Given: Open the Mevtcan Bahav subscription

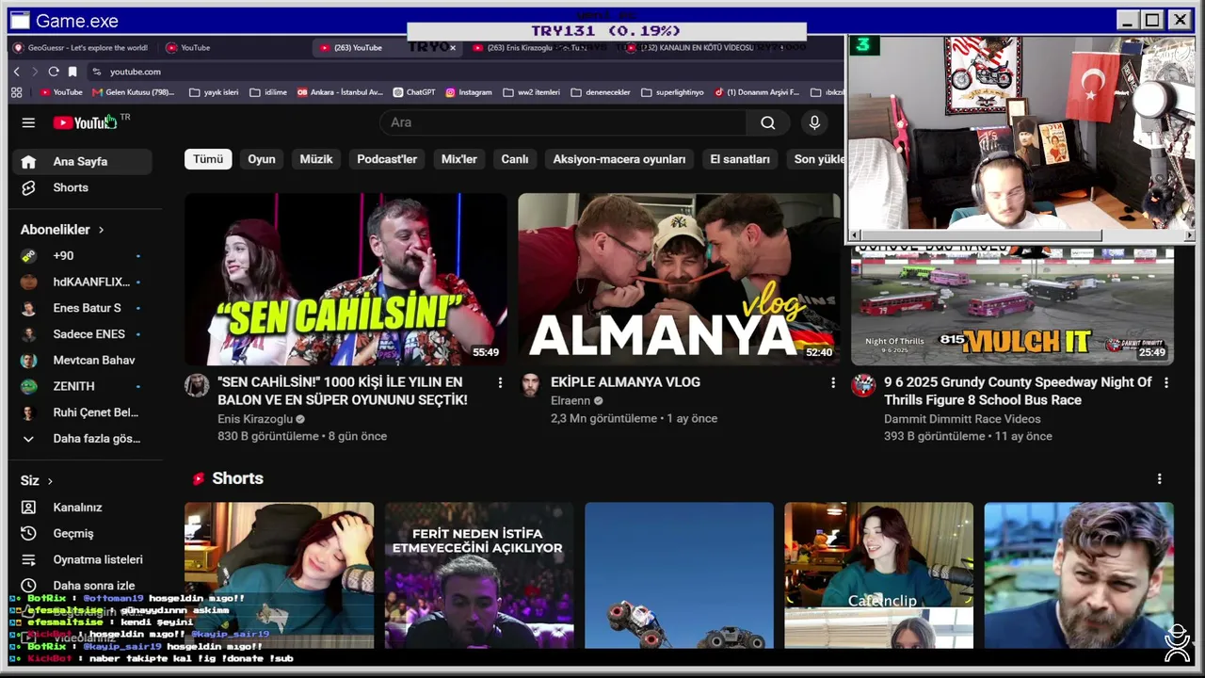Looking at the screenshot, I should (x=83, y=361).
